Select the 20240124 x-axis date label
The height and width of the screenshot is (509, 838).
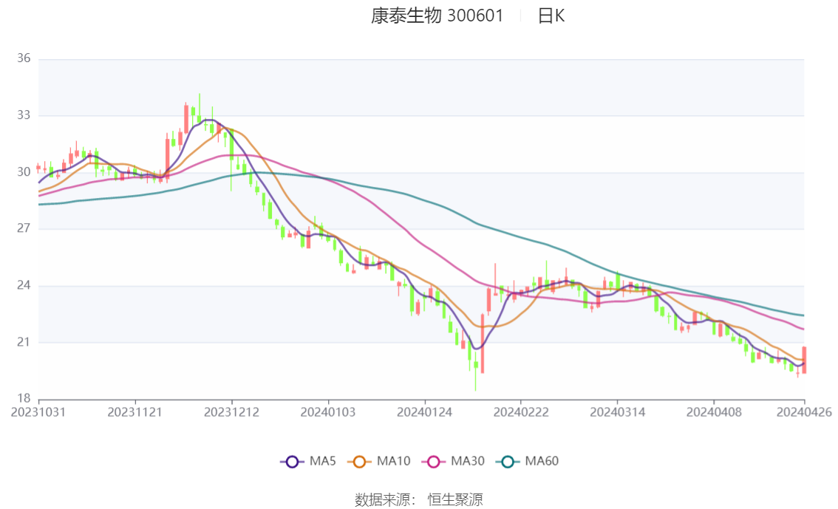click(424, 412)
